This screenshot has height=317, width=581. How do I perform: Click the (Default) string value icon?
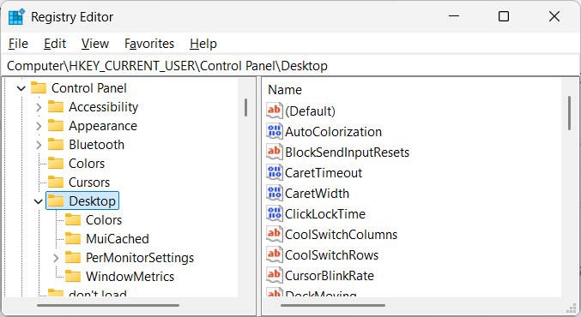click(275, 111)
